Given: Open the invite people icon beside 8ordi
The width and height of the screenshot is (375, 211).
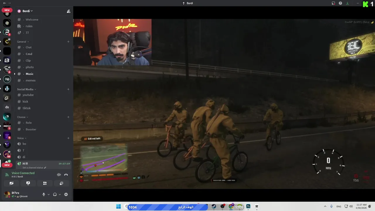Looking at the screenshot, I should (x=69, y=11).
